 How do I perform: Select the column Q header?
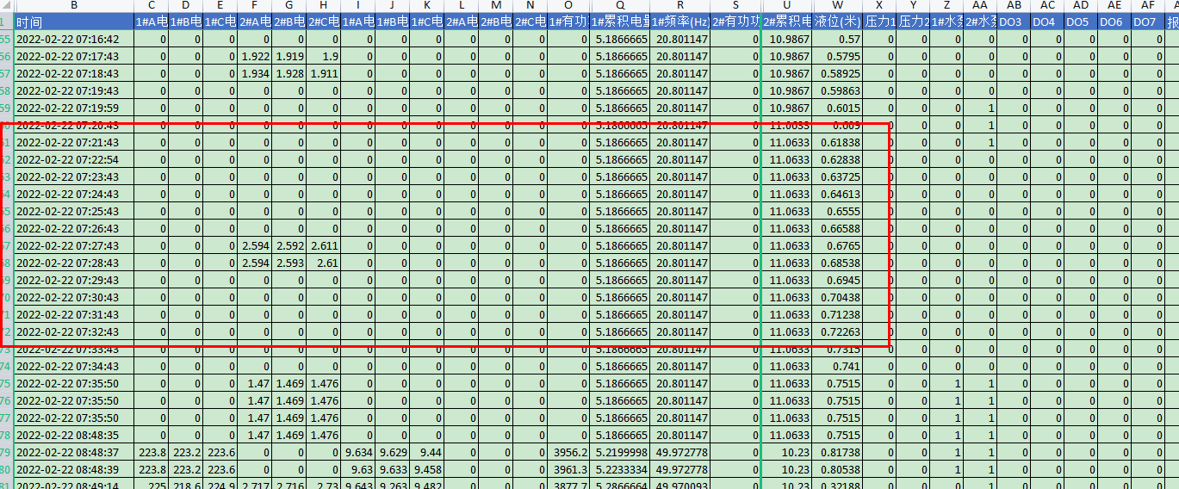[x=620, y=6]
